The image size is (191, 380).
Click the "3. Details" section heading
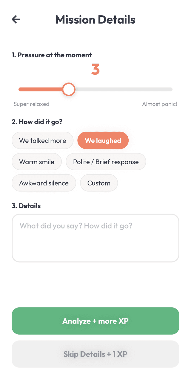click(x=26, y=206)
